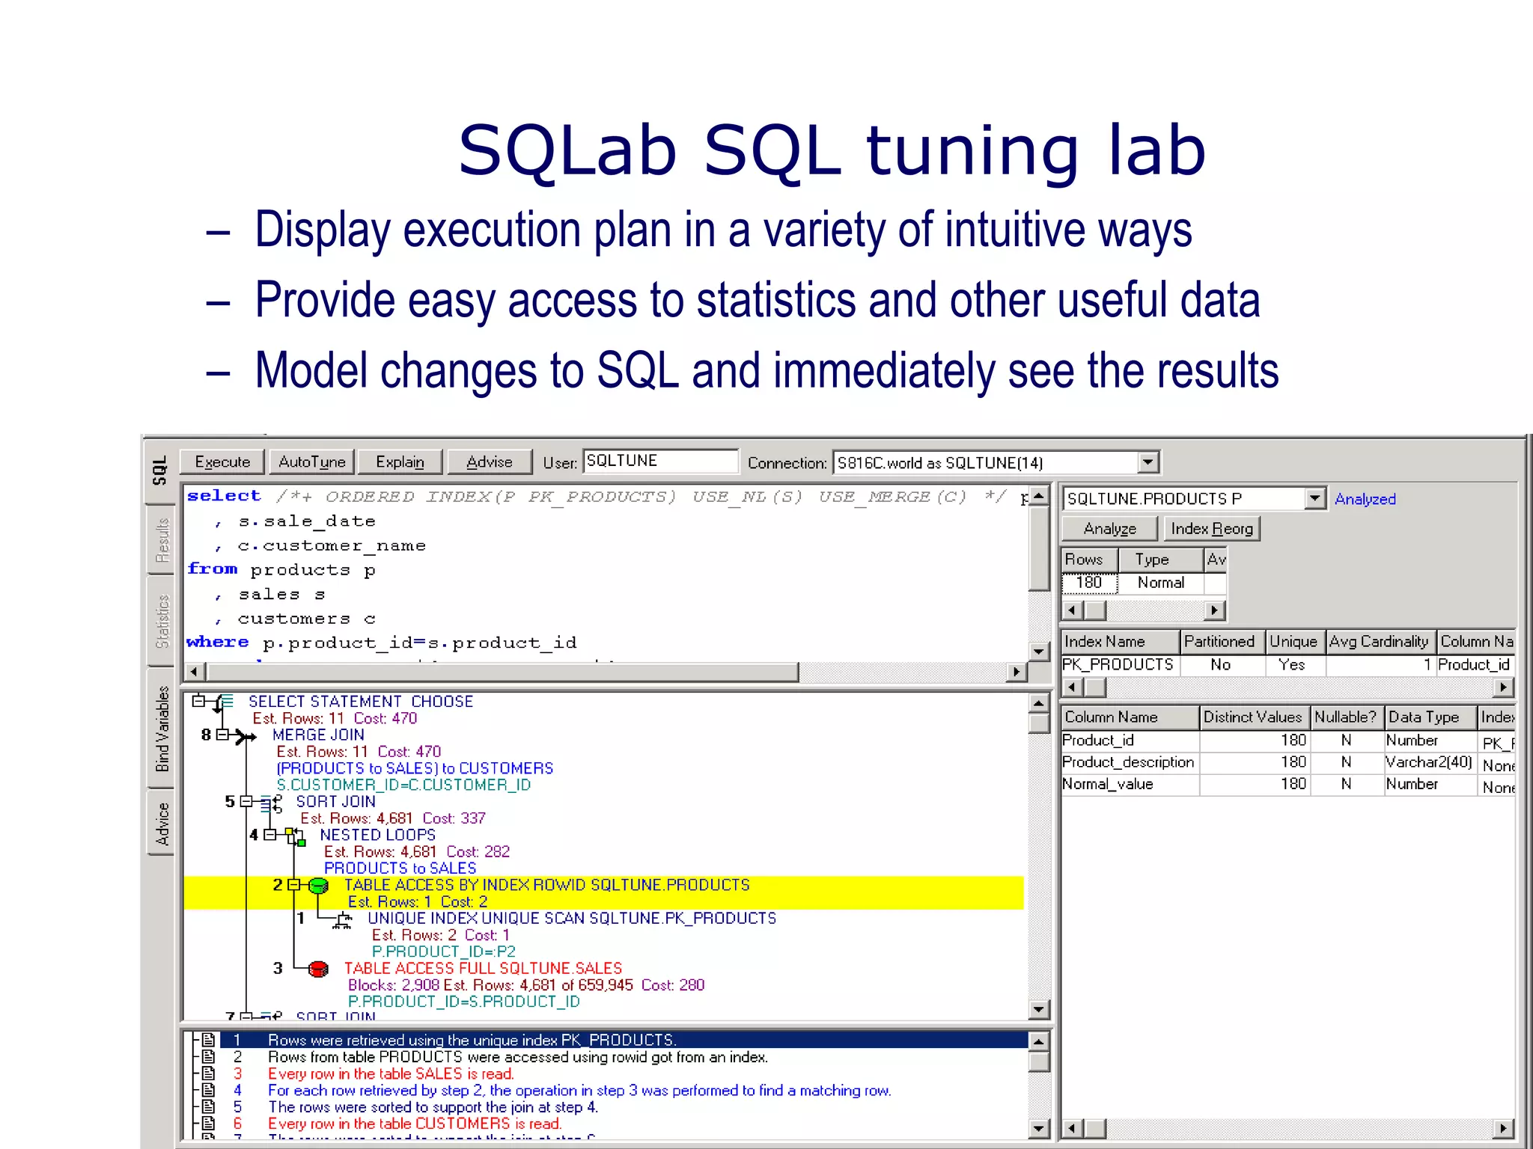This screenshot has width=1533, height=1149.
Task: Select UNIQUE INDEX UNIQUE SCAN PK_PRODUCTS row
Action: pyautogui.click(x=572, y=918)
